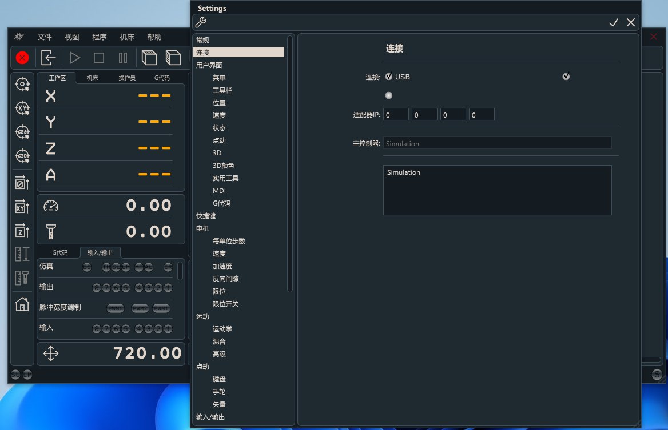Switch to the 操作员 tab
Screen dimensions: 668x430
[x=127, y=78]
